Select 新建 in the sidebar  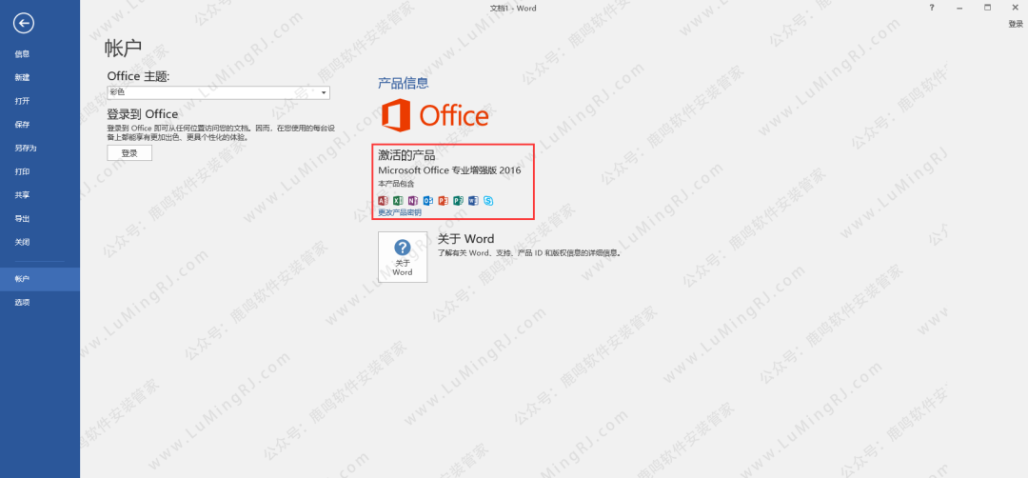coord(40,77)
